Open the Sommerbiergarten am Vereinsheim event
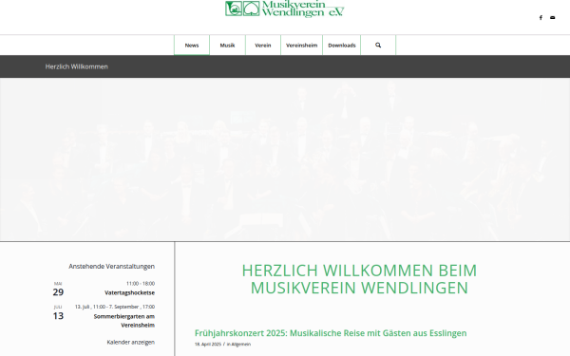This screenshot has width=570, height=356. pyautogui.click(x=123, y=321)
